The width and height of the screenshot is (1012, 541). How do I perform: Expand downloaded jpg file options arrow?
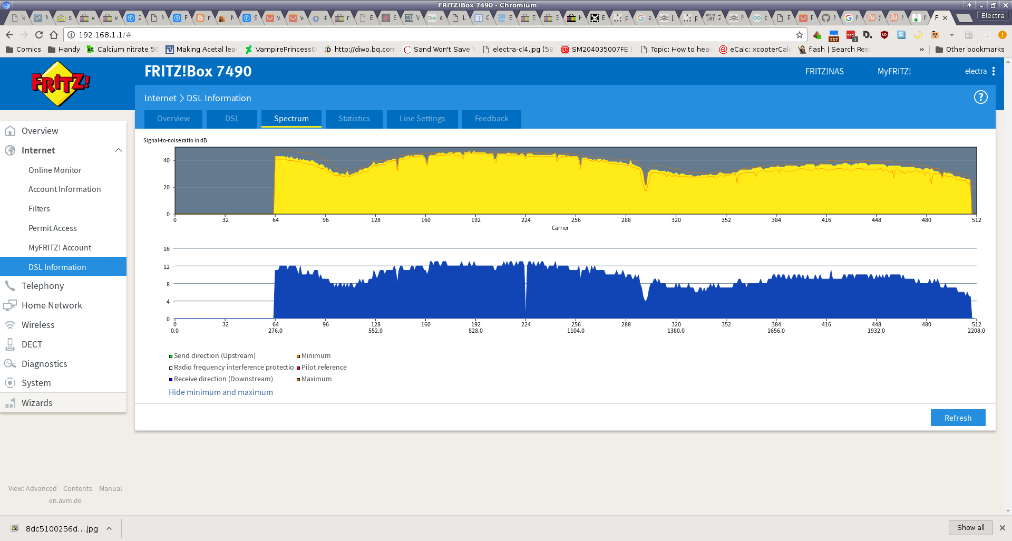(109, 528)
